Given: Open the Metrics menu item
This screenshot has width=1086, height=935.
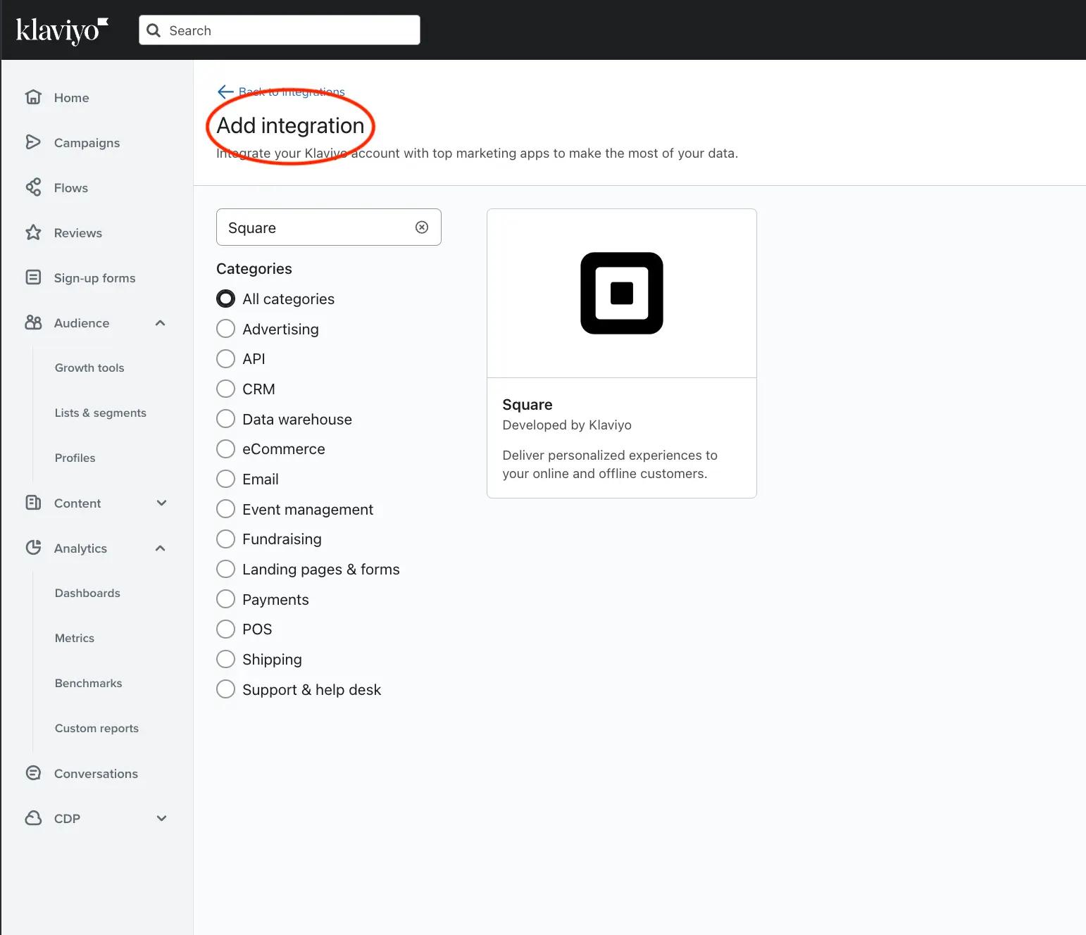Looking at the screenshot, I should 74,638.
